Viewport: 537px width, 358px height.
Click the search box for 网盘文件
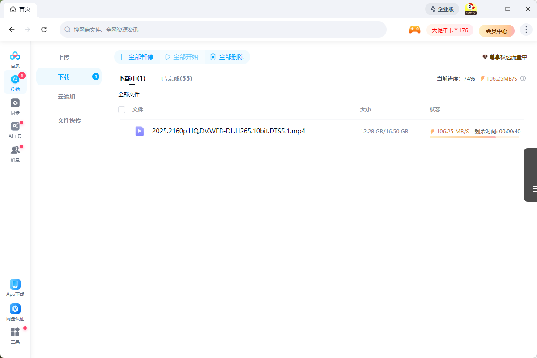click(x=223, y=30)
